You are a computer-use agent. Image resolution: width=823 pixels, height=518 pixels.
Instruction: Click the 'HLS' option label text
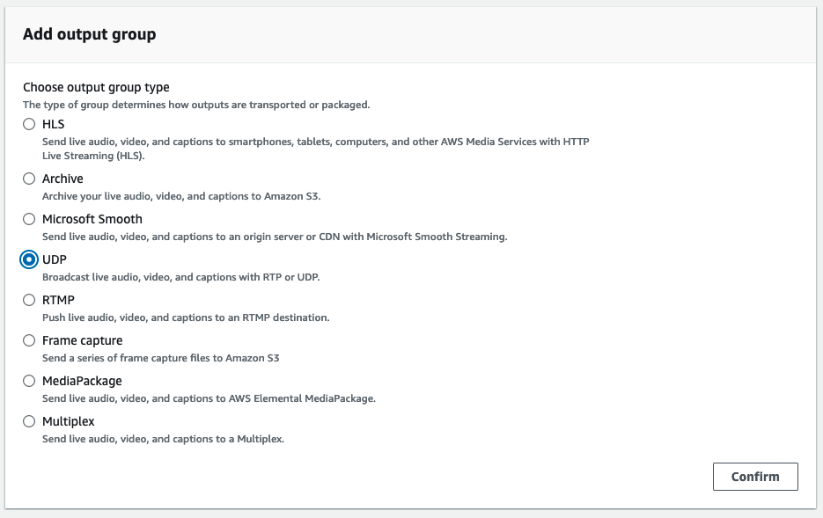tap(53, 124)
